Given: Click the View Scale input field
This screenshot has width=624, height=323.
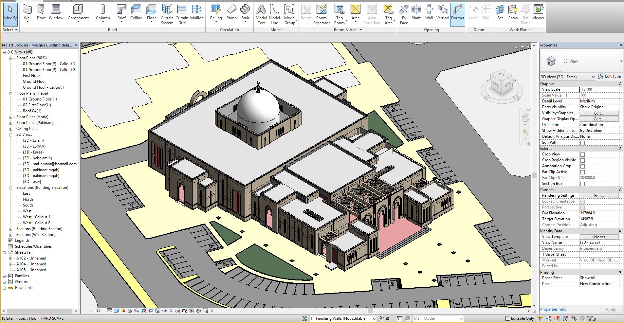Looking at the screenshot, I should (x=599, y=89).
